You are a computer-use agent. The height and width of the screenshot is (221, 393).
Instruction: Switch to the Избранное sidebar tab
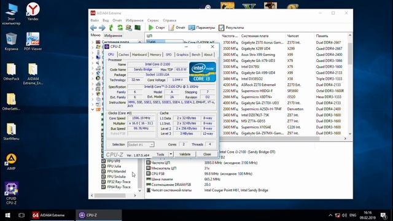coord(113,36)
